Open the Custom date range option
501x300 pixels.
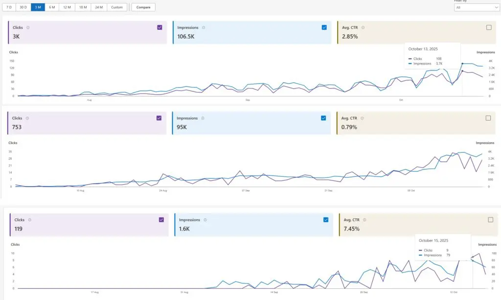pos(117,7)
